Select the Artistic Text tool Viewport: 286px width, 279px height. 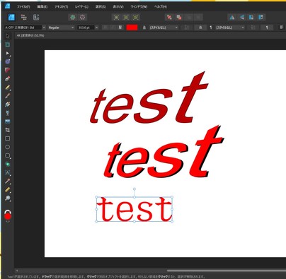8,172
